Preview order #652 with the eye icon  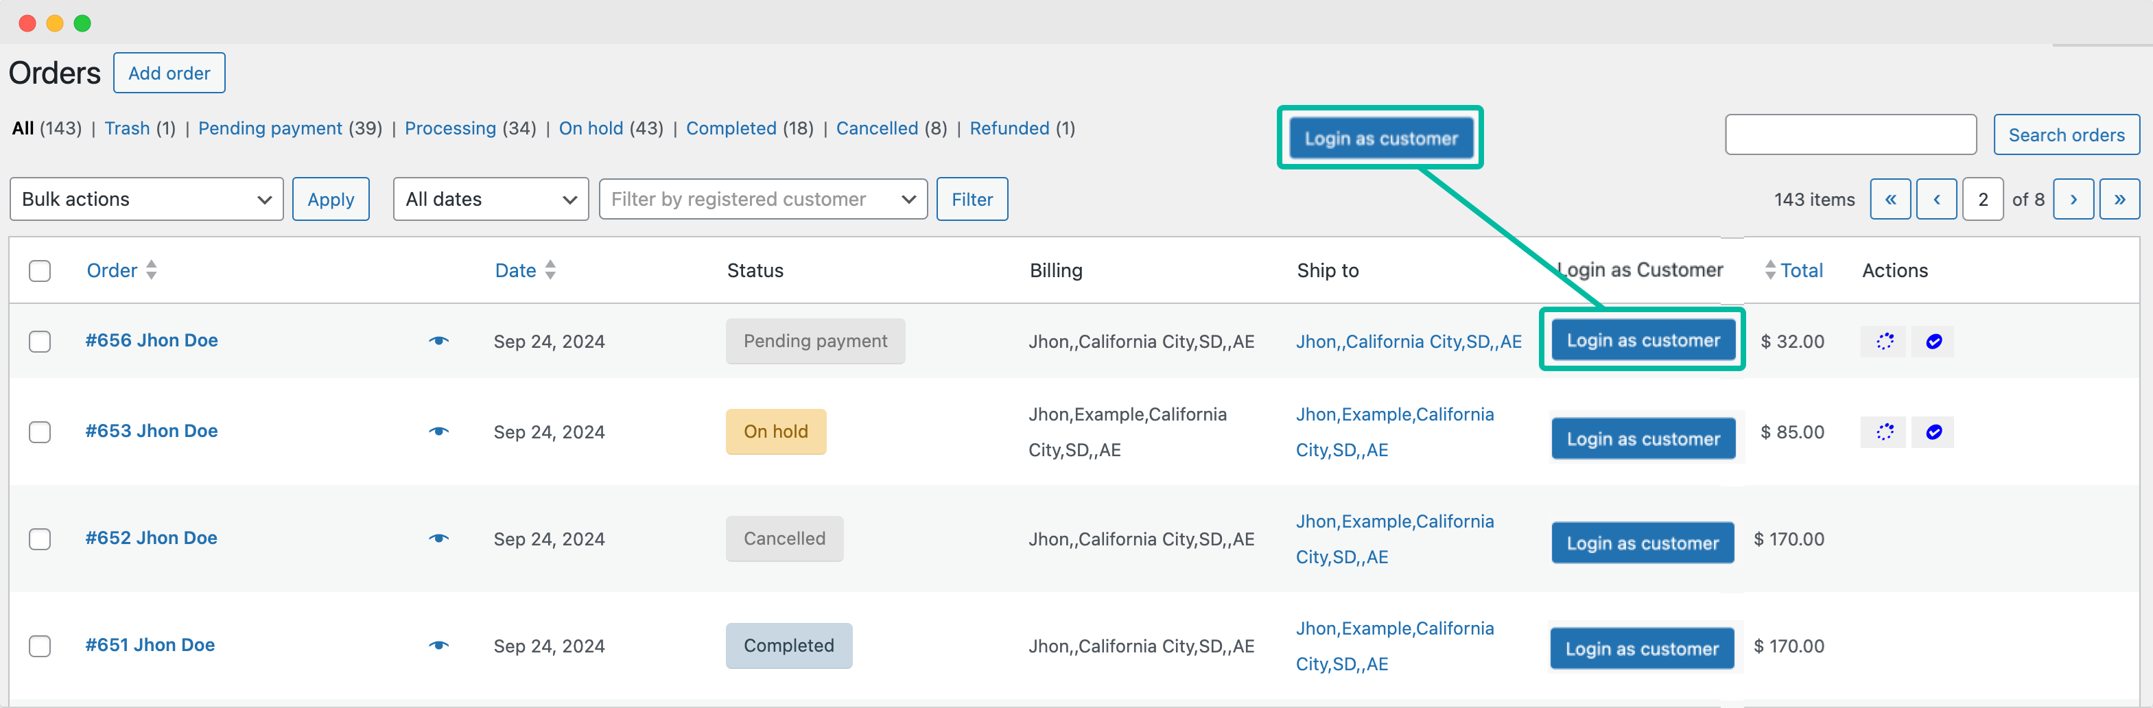pos(439,539)
